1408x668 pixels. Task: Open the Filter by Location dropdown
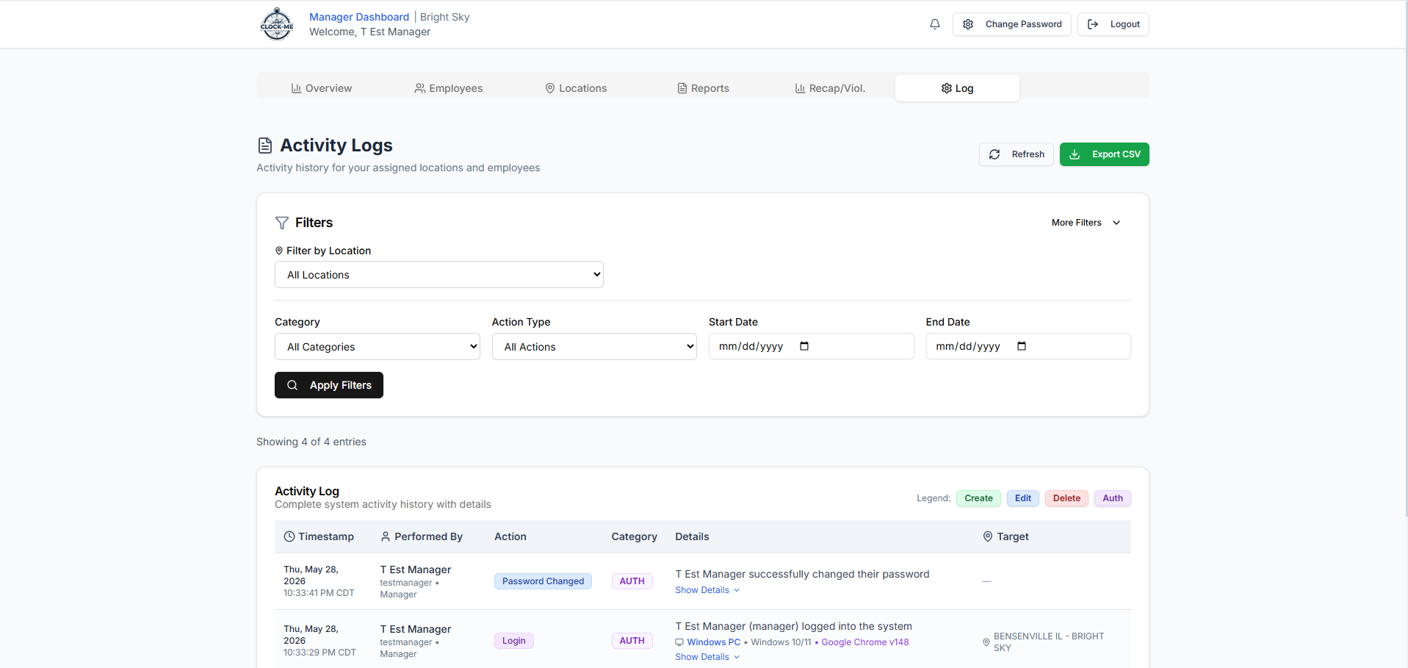pyautogui.click(x=439, y=275)
